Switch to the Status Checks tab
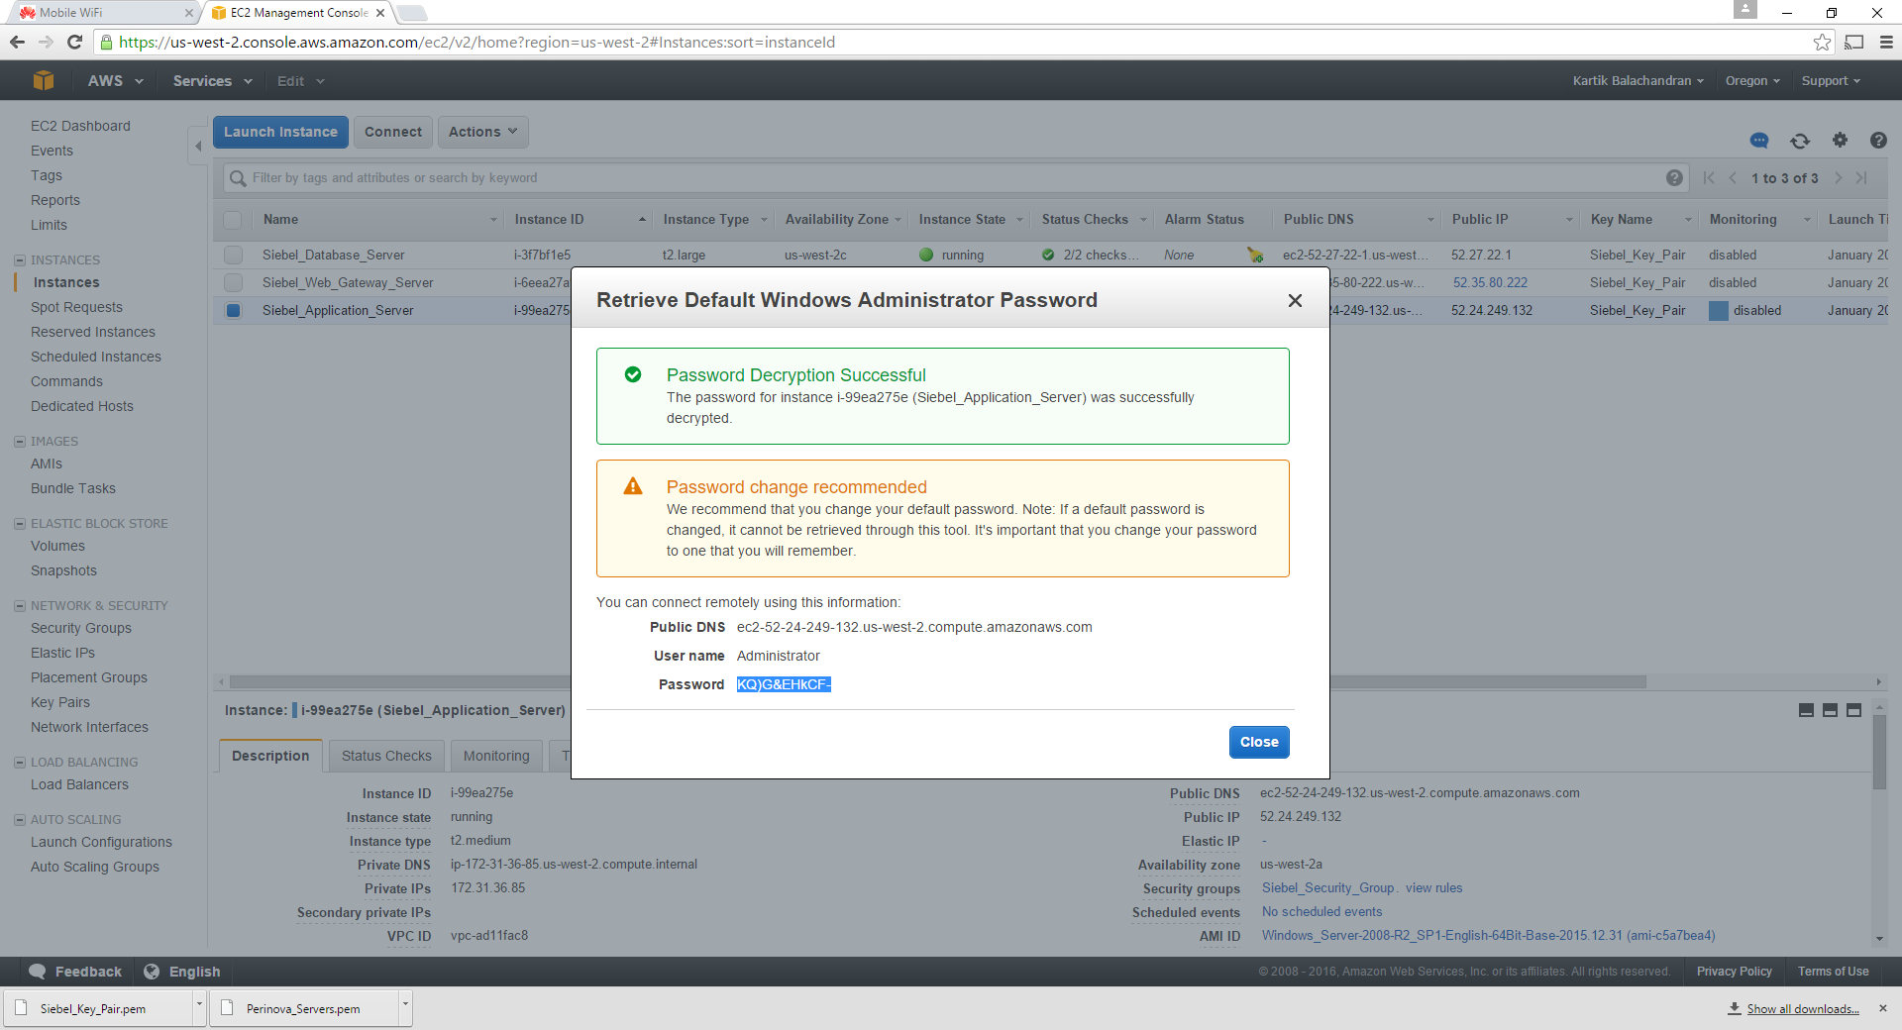This screenshot has width=1902, height=1030. (x=386, y=756)
